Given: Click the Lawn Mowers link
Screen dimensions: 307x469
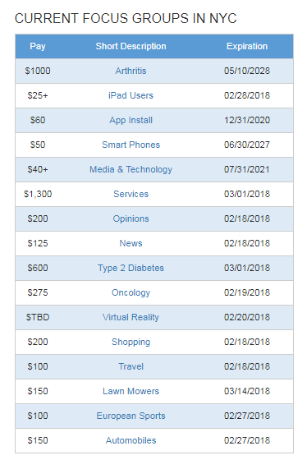Looking at the screenshot, I should 131,391.
